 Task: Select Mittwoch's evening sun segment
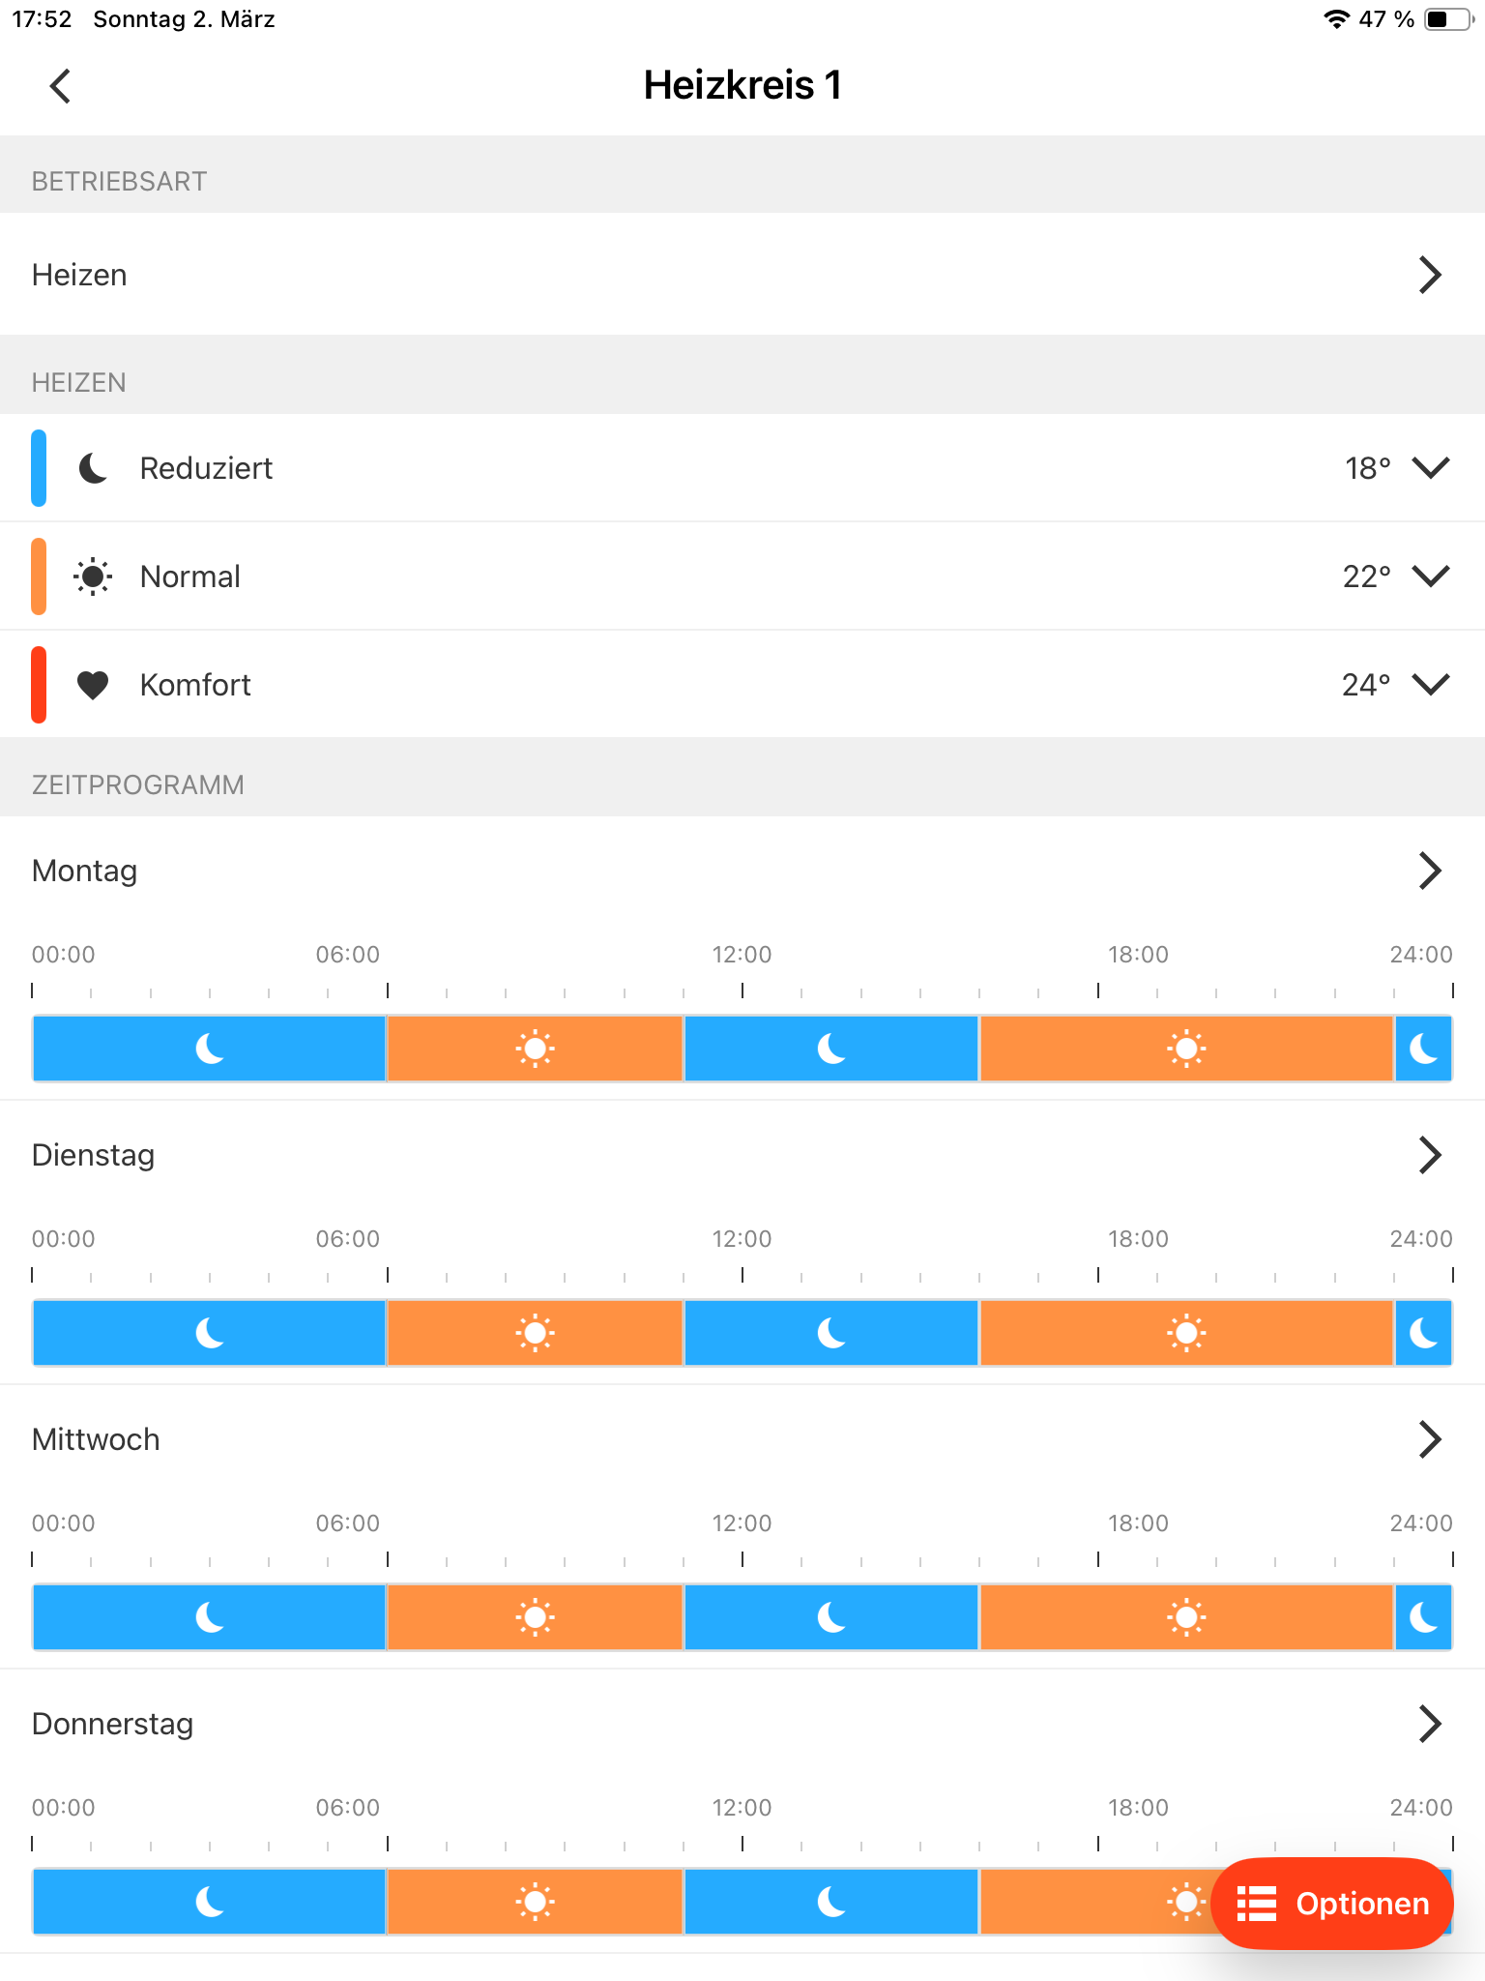point(1186,1617)
